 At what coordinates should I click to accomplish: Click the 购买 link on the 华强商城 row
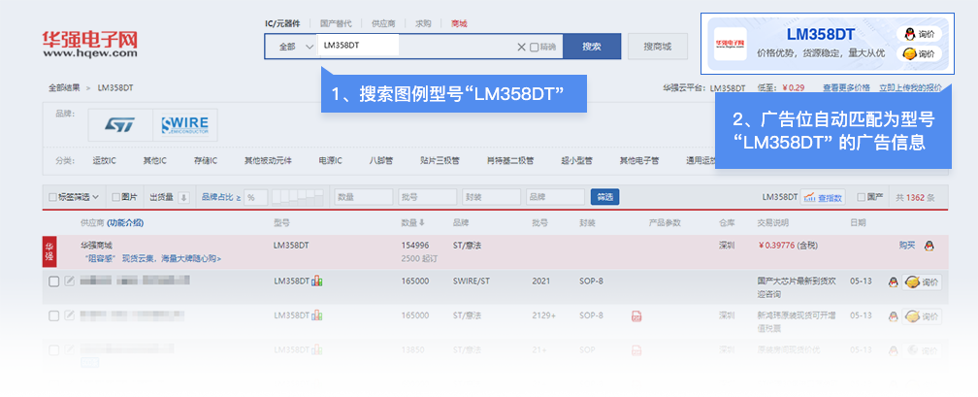[x=907, y=246]
